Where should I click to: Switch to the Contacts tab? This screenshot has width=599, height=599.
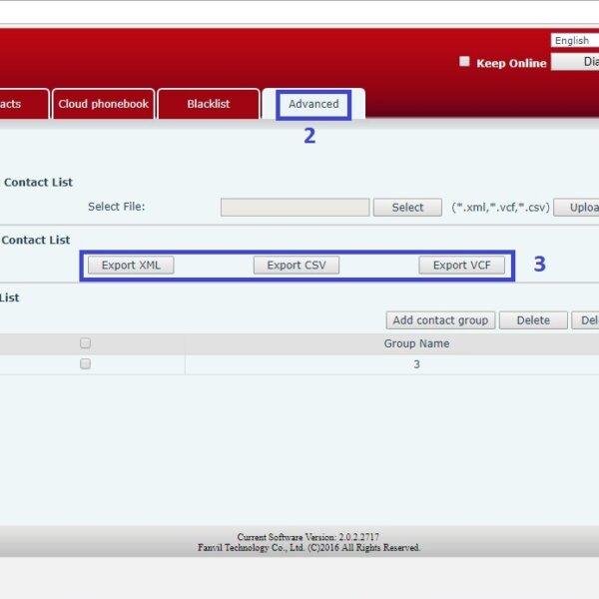22,104
